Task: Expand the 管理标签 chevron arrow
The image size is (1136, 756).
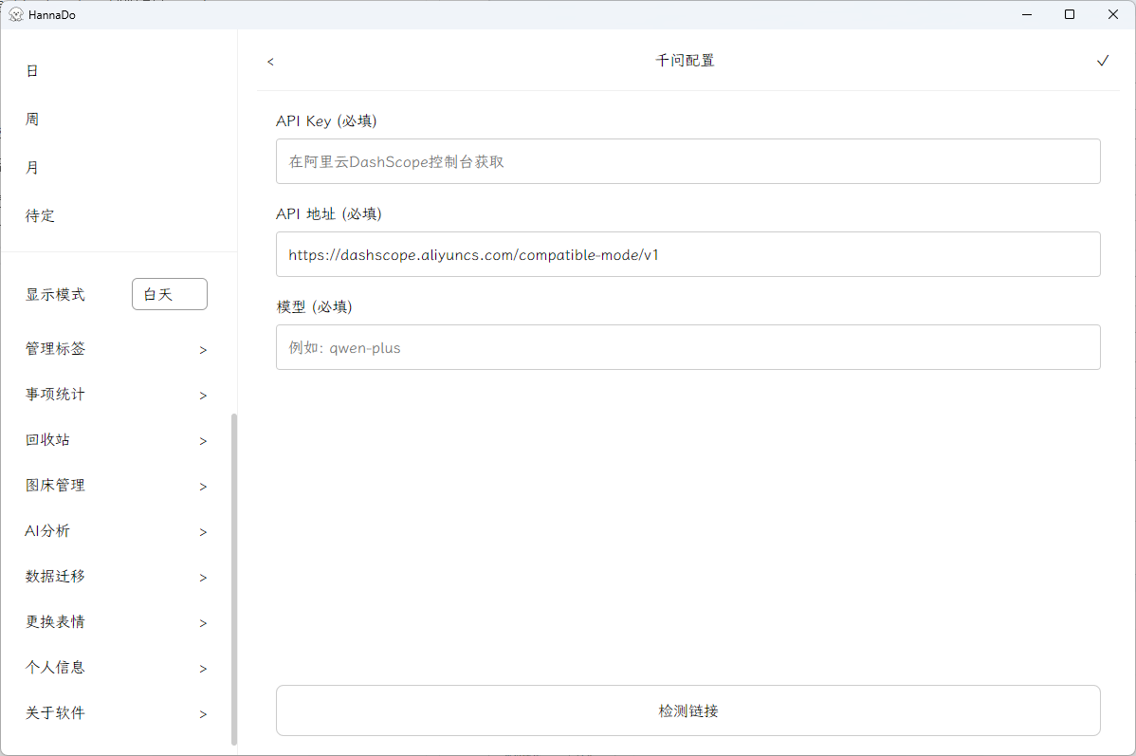Action: [203, 350]
